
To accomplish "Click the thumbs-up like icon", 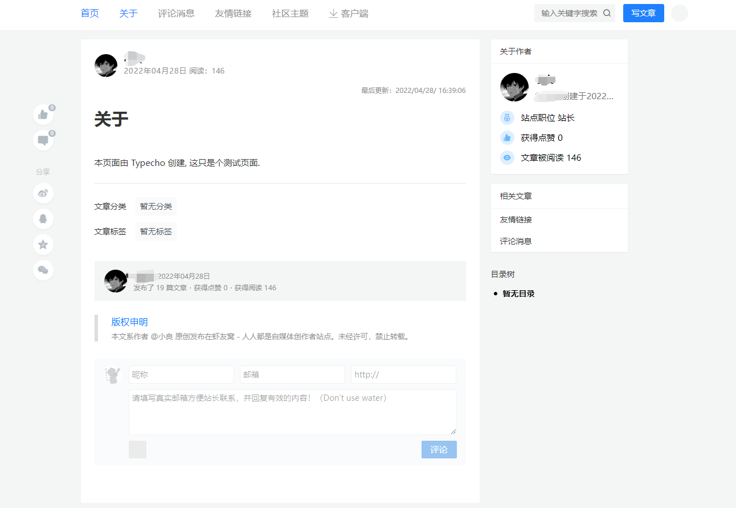I will 43,114.
